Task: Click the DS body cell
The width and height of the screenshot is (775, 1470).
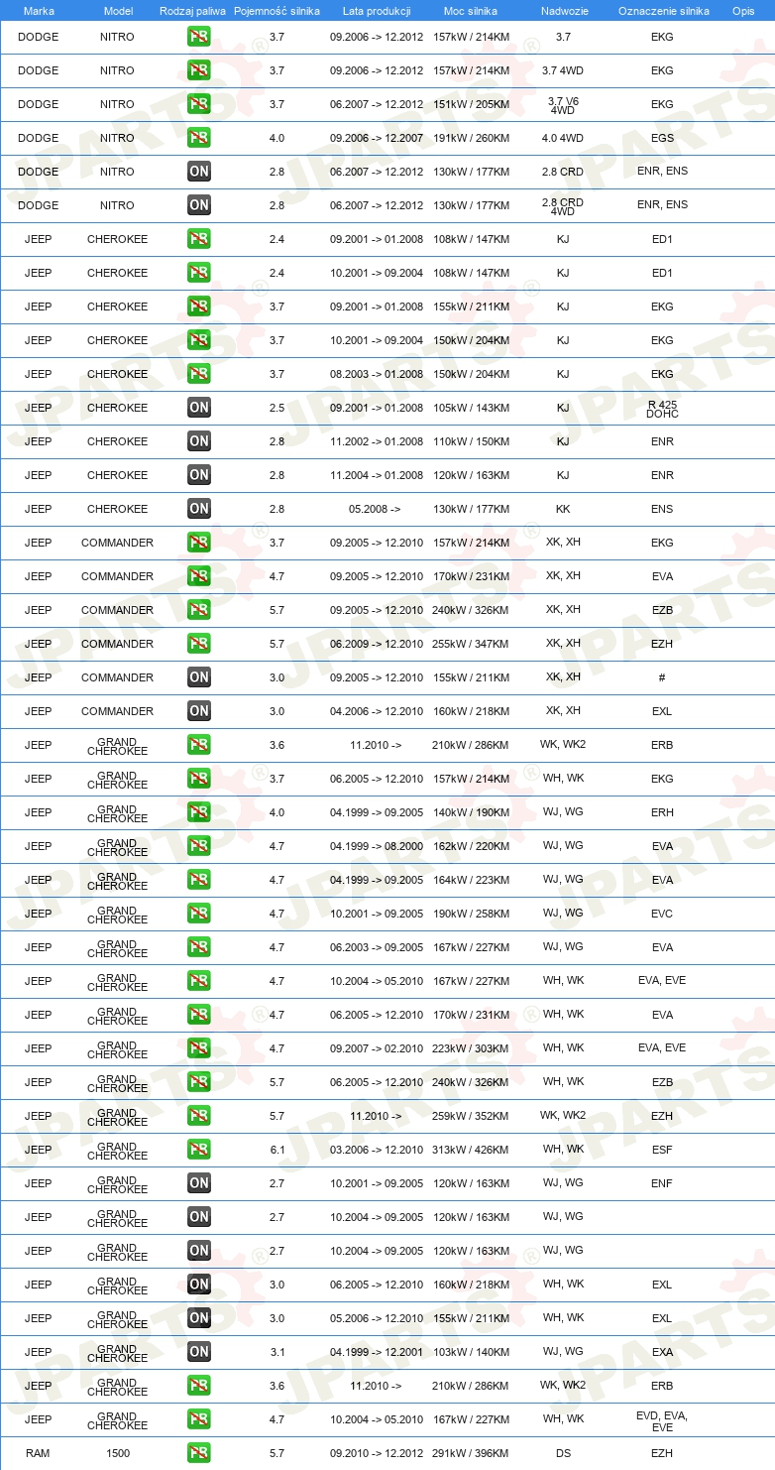Action: click(x=563, y=1453)
